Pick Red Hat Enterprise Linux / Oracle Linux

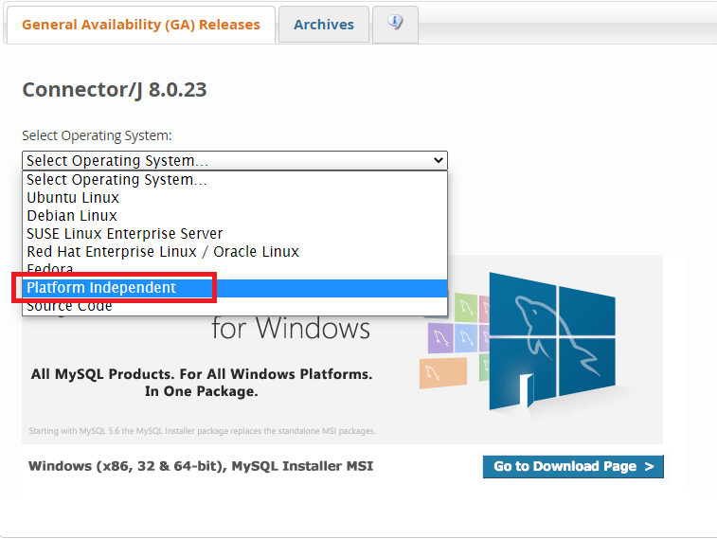[x=235, y=251]
